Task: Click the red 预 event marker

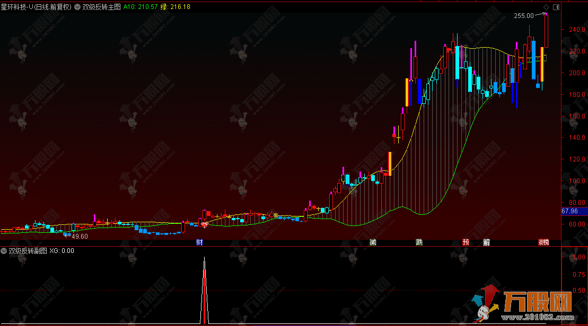Action: (466, 242)
